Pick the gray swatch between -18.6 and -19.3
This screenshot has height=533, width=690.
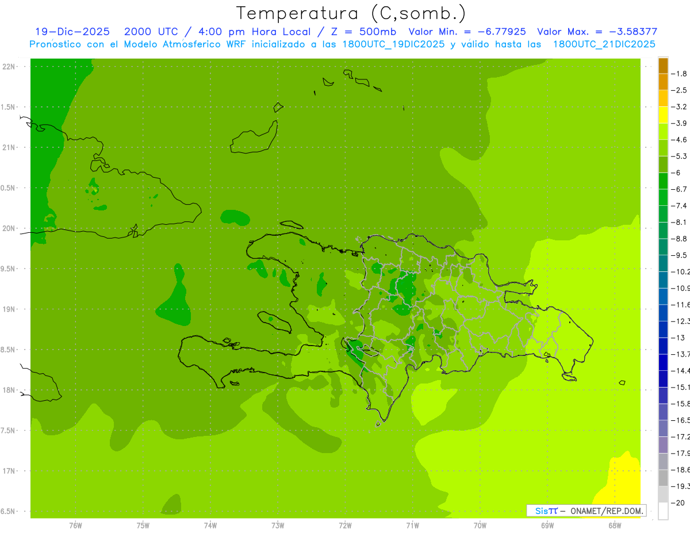click(664, 478)
